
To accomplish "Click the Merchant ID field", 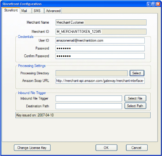I will (101, 32).
